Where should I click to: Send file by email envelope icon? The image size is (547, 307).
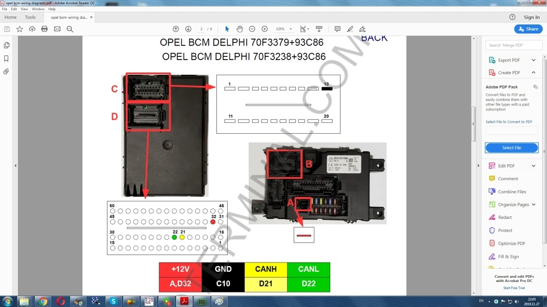57,29
